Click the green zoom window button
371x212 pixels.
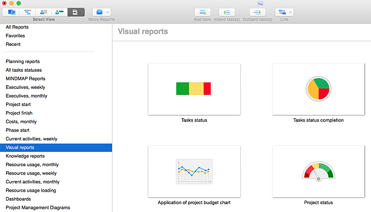pos(19,3)
